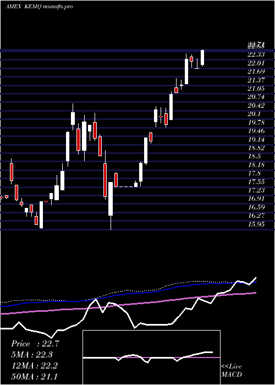
Task: Click the 19.78 price axis label
Action: [x=256, y=122]
